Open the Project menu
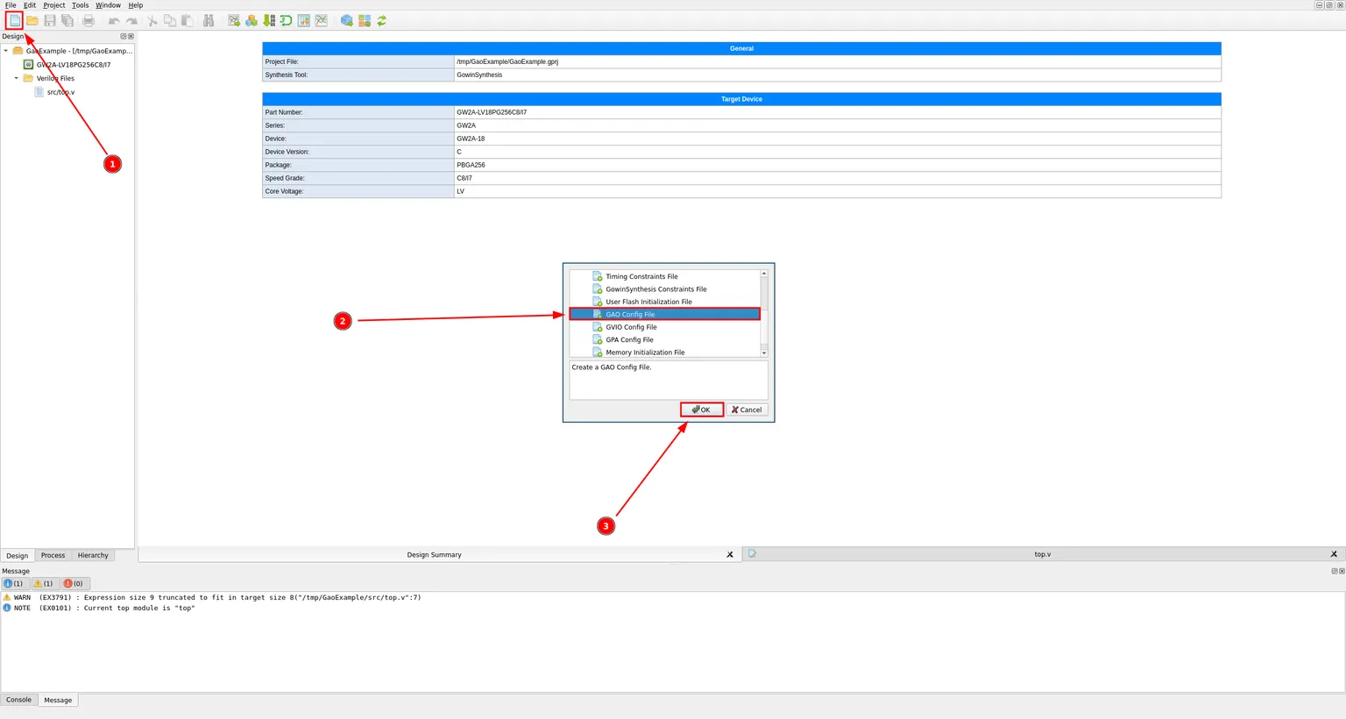 tap(54, 5)
